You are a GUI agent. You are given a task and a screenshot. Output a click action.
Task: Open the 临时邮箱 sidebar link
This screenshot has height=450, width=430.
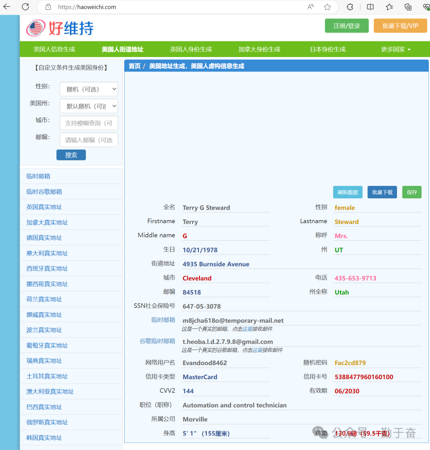[x=38, y=176]
